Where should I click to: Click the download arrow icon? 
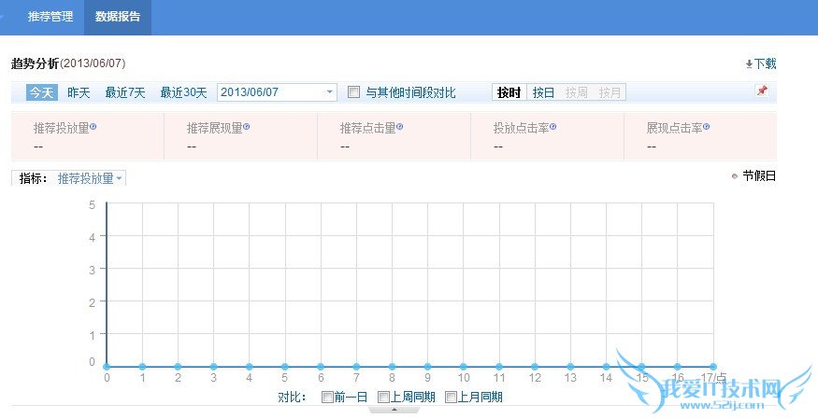pos(749,64)
